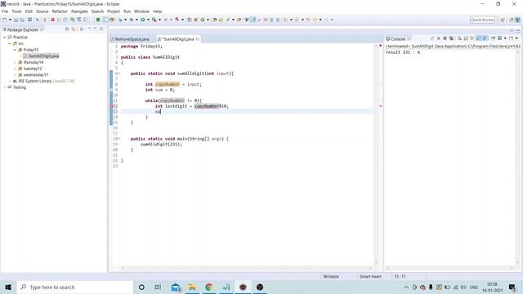The width and height of the screenshot is (523, 294).
Task: Click the Debug bug icon in toolbar
Action: (131, 20)
